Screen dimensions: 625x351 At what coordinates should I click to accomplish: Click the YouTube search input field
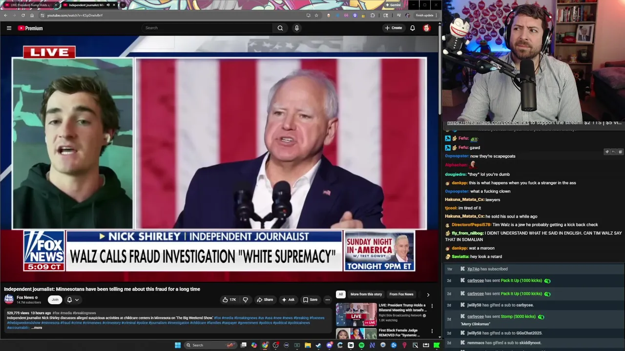(x=208, y=28)
